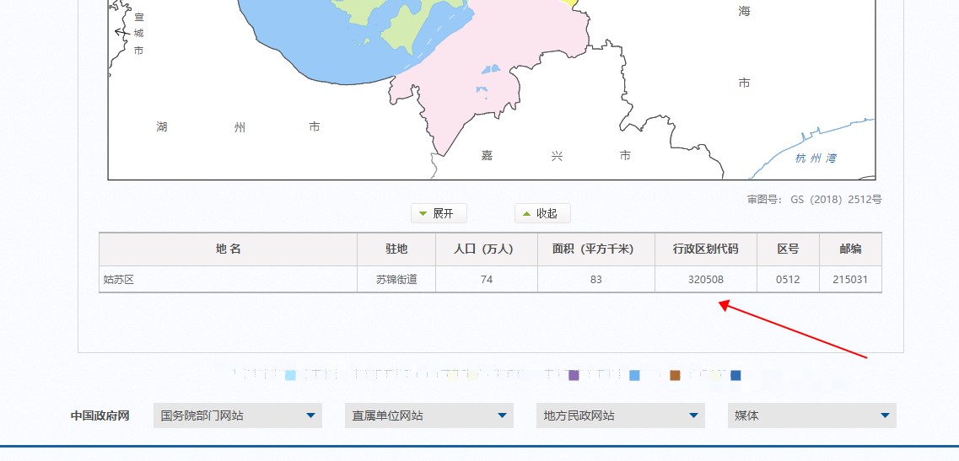
Task: Select the 姑苏区 place name cell
Action: pyautogui.click(x=119, y=280)
